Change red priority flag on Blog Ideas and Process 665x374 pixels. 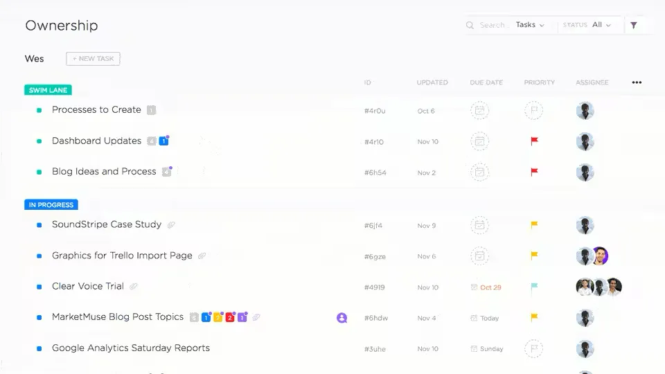(x=534, y=172)
